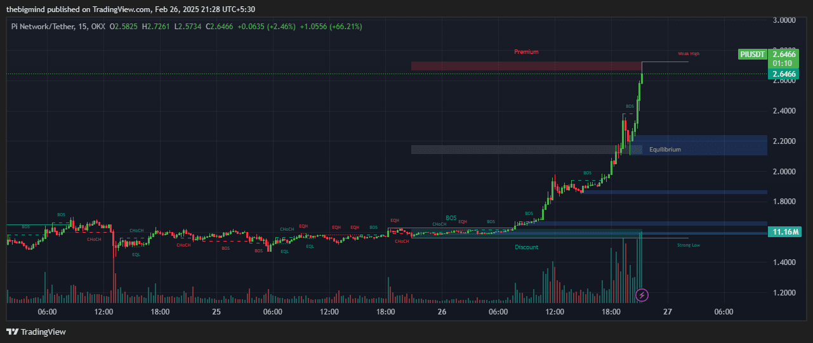Click the date 26 on time axis
813x343 pixels.
click(x=442, y=312)
